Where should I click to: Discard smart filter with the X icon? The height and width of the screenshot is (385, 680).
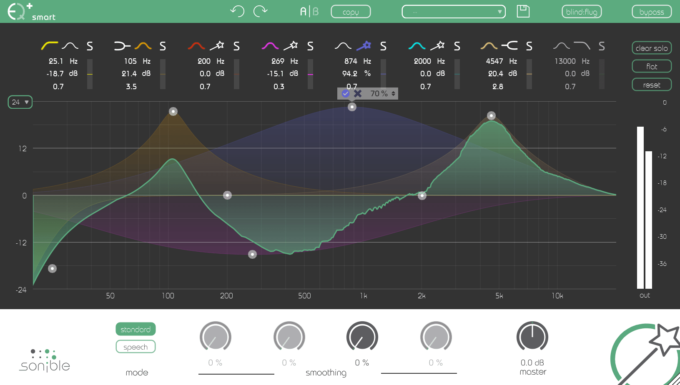pos(358,94)
